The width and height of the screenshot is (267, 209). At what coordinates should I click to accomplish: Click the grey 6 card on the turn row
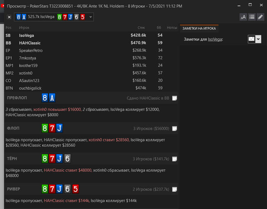tap(68, 159)
